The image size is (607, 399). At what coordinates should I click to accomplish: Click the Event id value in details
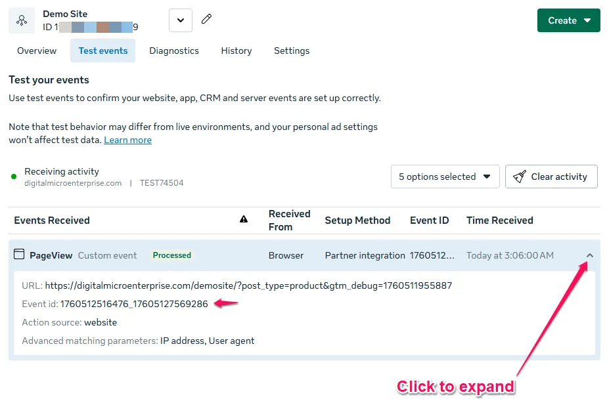[134, 304]
